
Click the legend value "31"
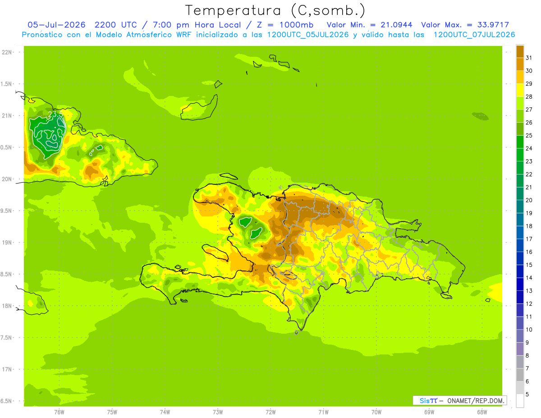[x=529, y=58]
